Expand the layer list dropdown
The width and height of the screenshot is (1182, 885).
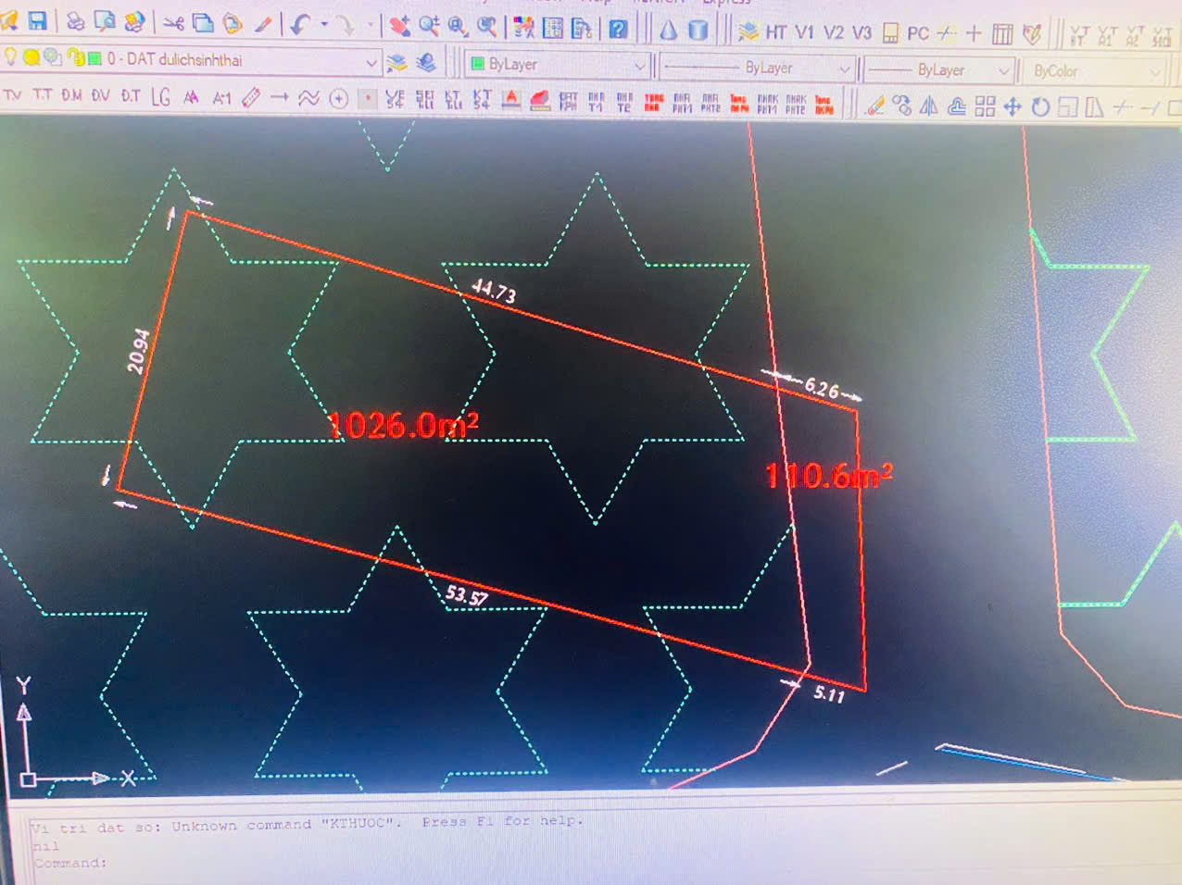click(x=371, y=63)
